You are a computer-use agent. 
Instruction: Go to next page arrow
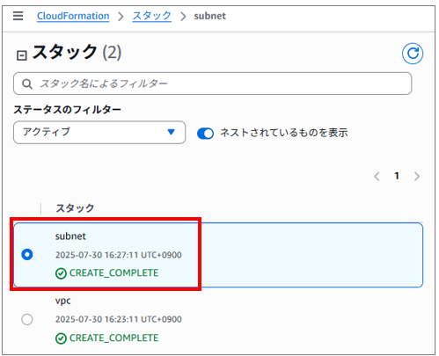coord(417,177)
